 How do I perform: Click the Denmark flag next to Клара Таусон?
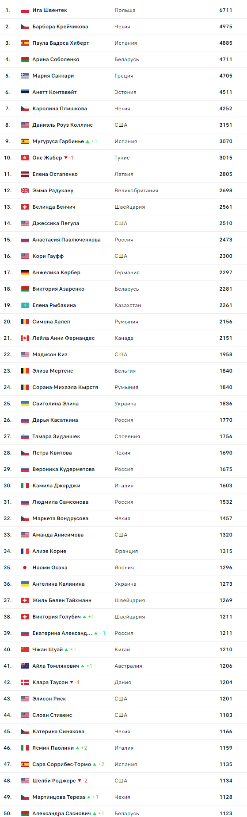coord(25,682)
